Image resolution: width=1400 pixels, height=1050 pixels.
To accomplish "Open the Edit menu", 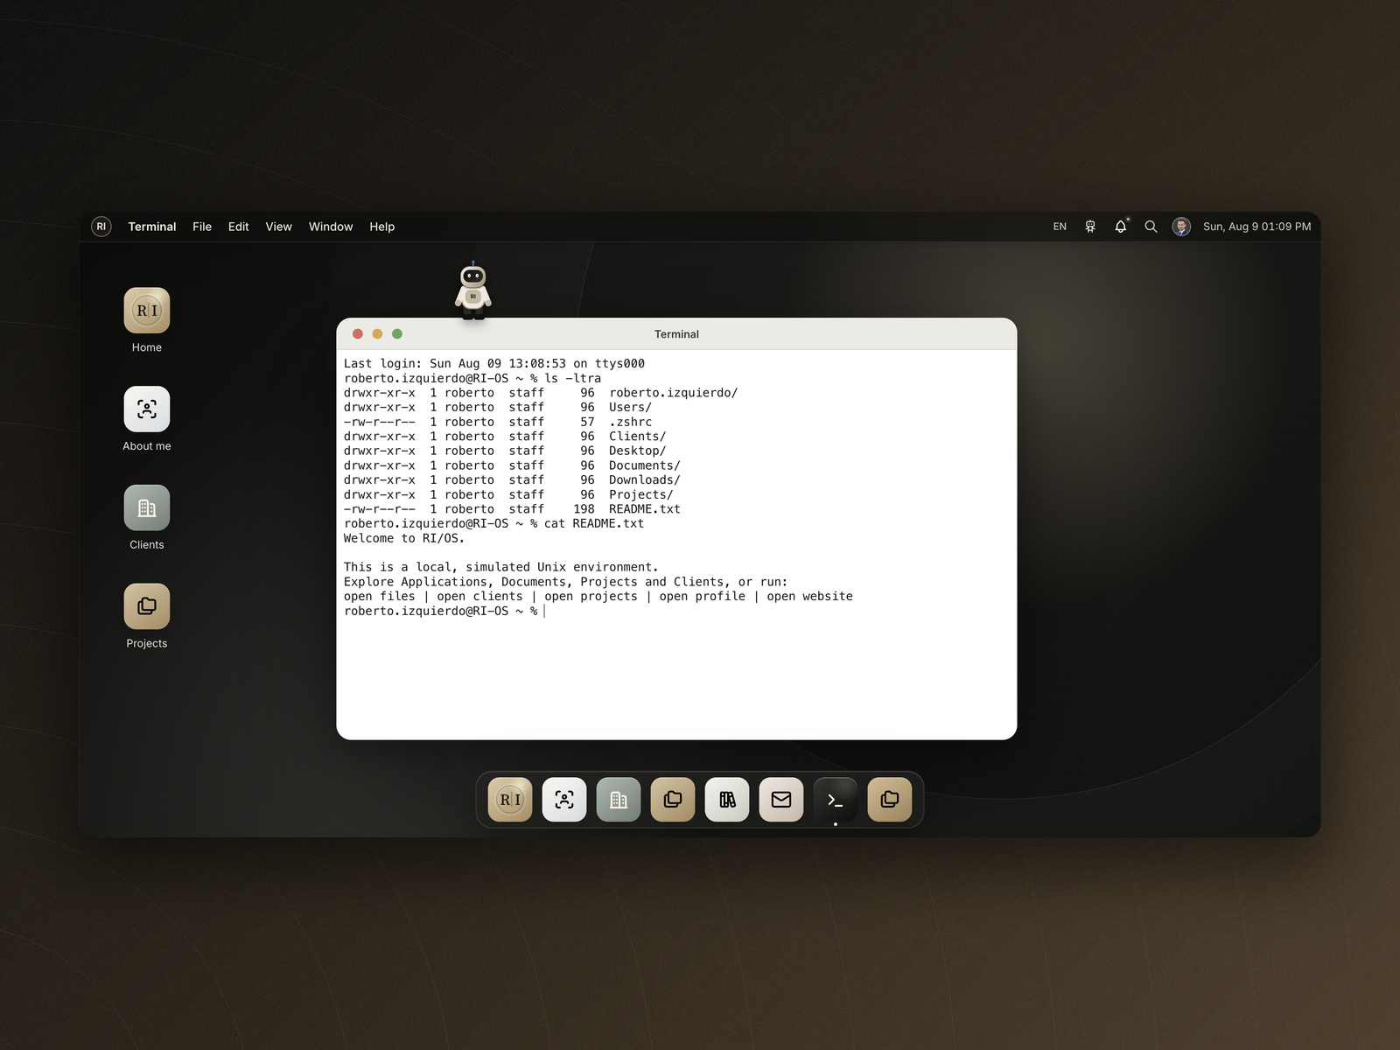I will tap(239, 227).
